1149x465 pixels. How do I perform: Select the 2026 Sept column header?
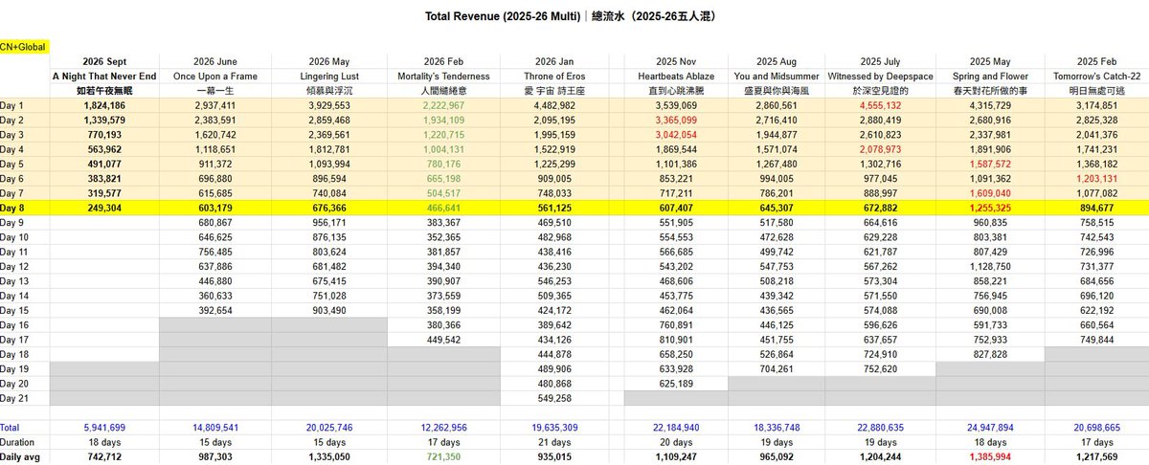click(x=106, y=61)
